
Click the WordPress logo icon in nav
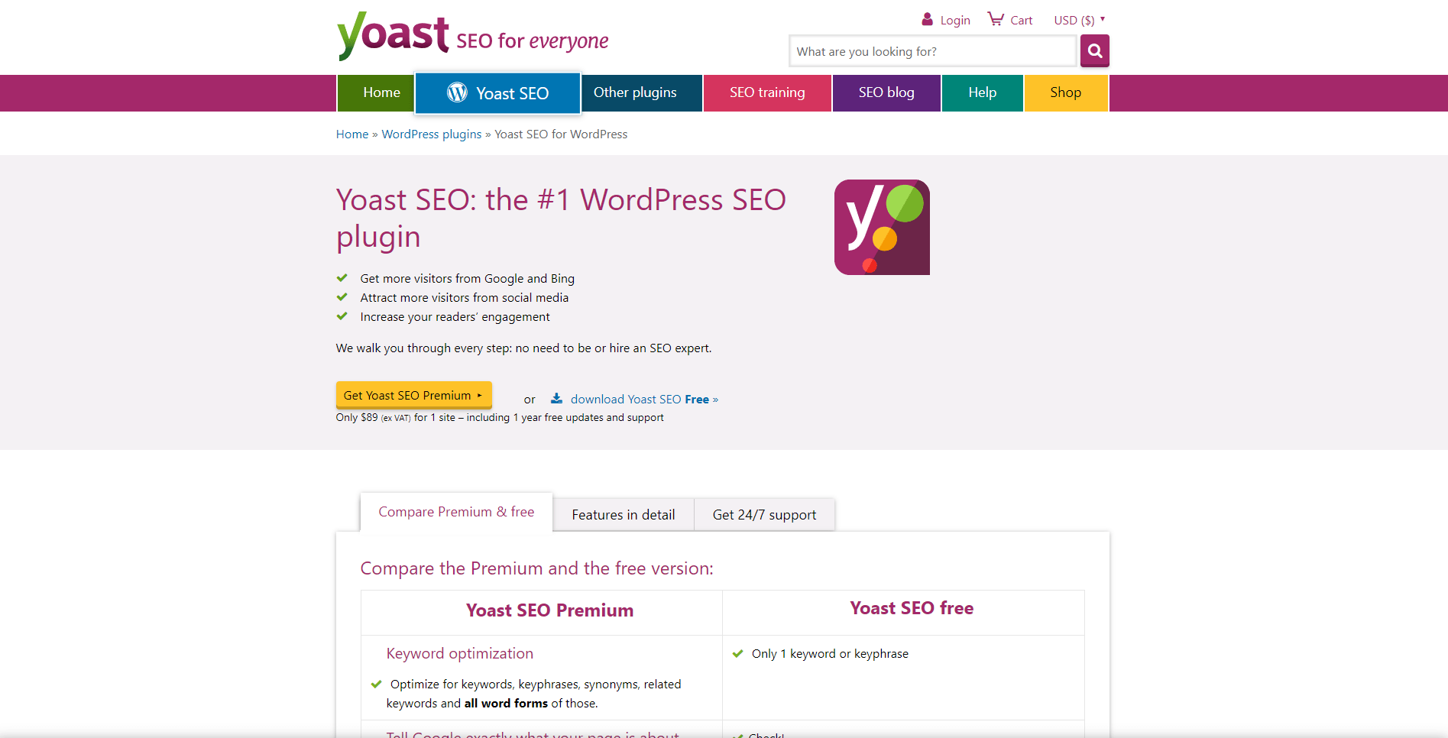pos(457,92)
